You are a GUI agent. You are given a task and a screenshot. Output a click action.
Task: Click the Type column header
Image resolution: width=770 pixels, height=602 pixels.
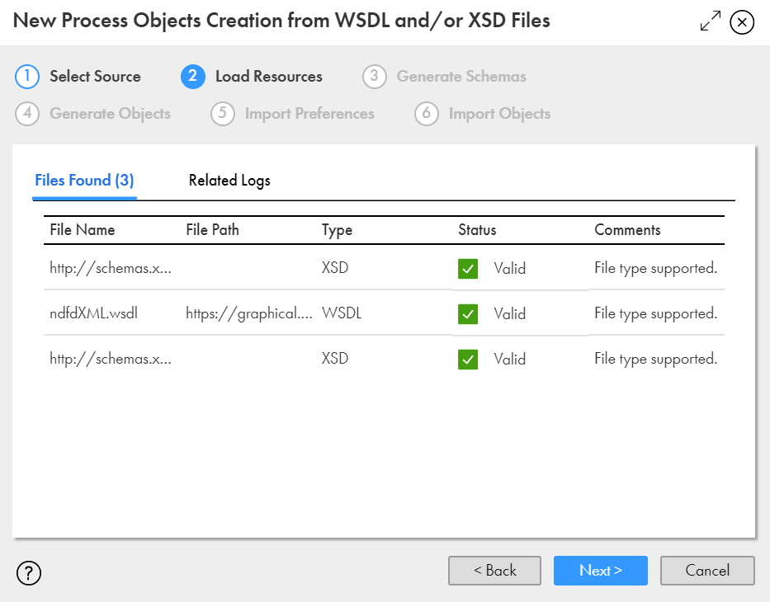click(337, 230)
